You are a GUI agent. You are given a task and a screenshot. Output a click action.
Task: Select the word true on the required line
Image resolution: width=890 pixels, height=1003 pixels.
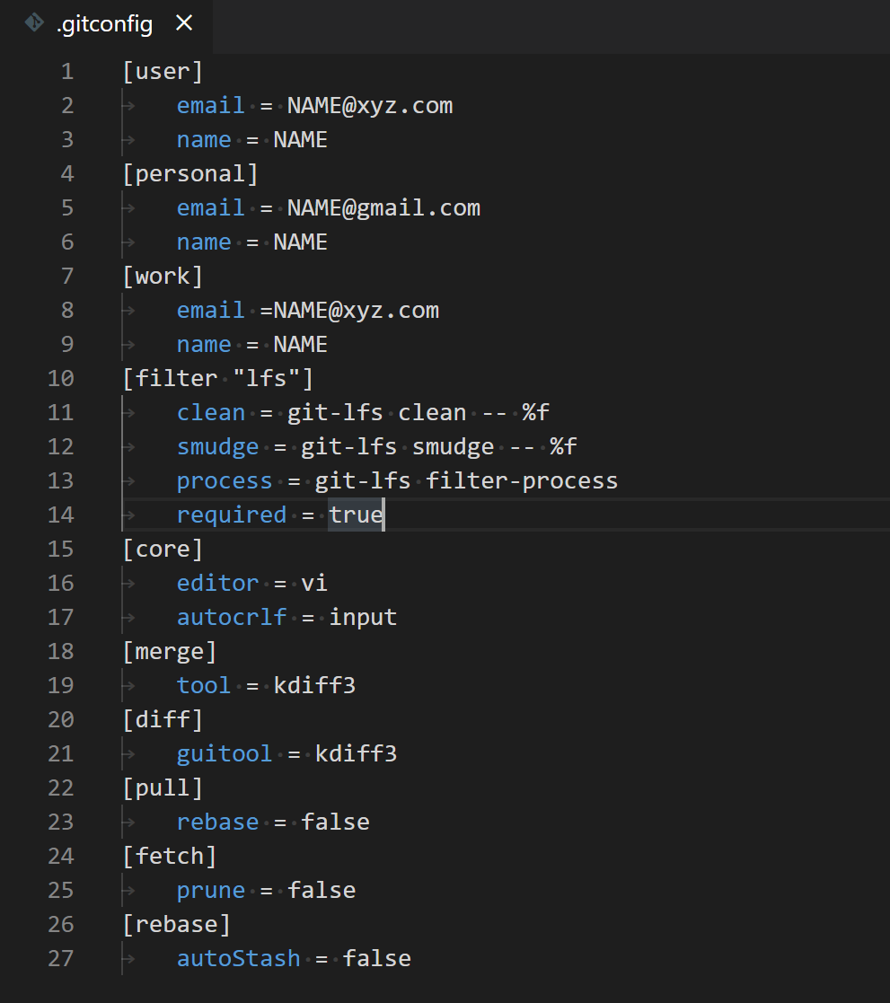click(x=357, y=515)
